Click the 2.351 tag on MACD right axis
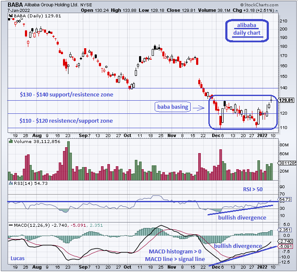This screenshot has height=272, width=298. point(285,230)
